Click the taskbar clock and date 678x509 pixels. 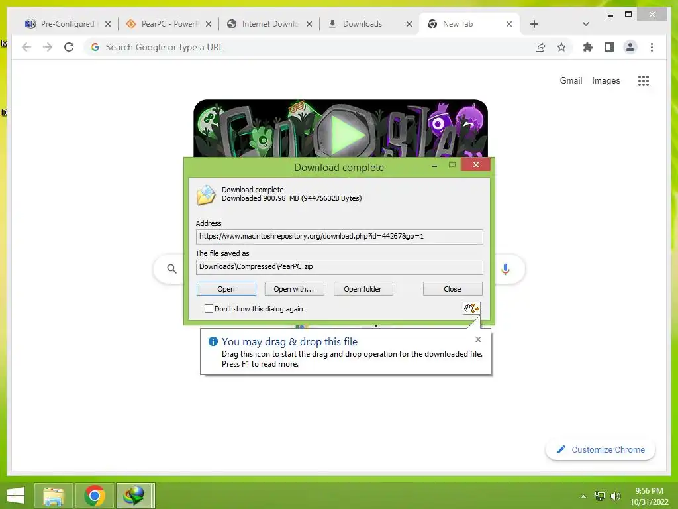[x=649, y=496]
